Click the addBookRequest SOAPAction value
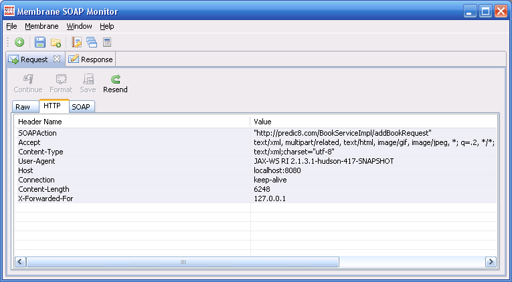Image resolution: width=512 pixels, height=282 pixels. point(343,133)
